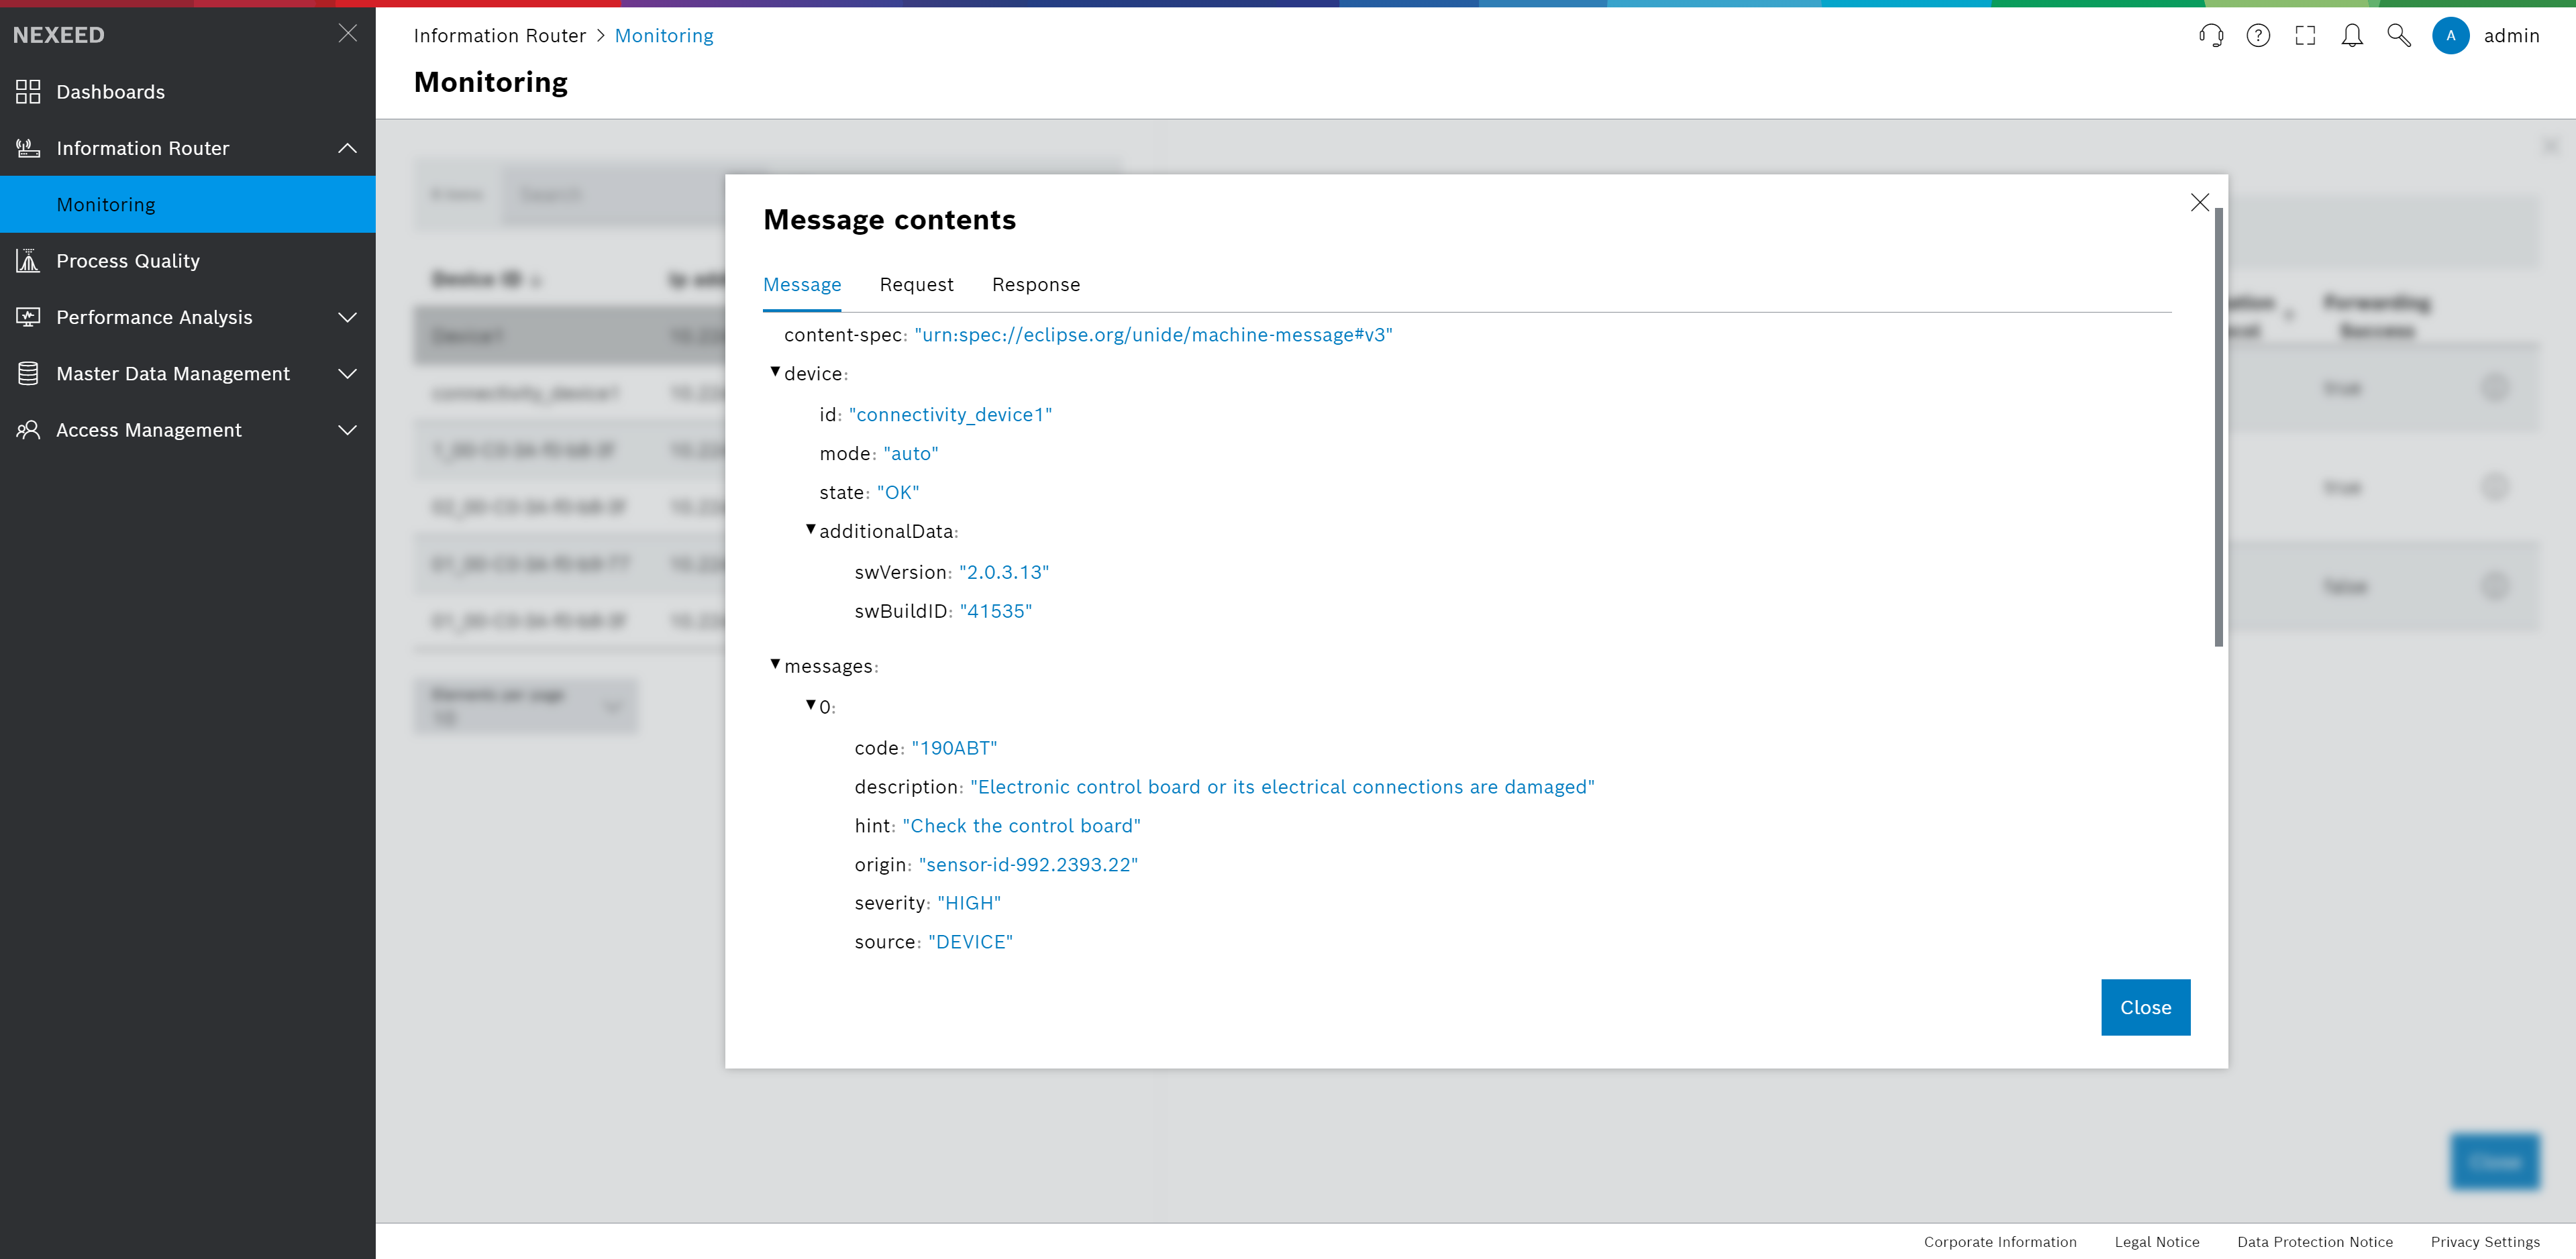2576x1259 pixels.
Task: Expand the Performance Analysis menu section
Action: [348, 317]
